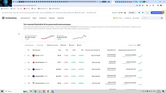Click market cap info icon in header

(99, 50)
